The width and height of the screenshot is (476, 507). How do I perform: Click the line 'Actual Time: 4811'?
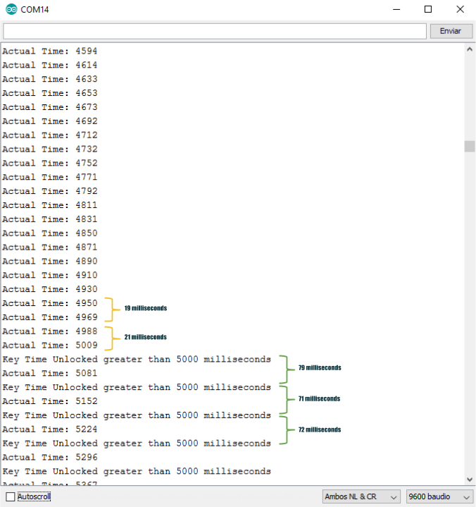[x=50, y=205]
